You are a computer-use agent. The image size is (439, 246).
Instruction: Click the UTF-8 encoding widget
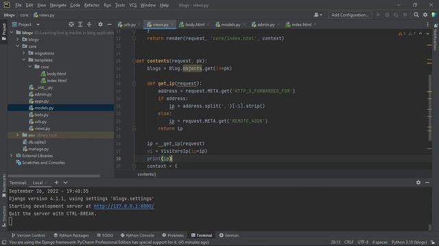(x=363, y=243)
